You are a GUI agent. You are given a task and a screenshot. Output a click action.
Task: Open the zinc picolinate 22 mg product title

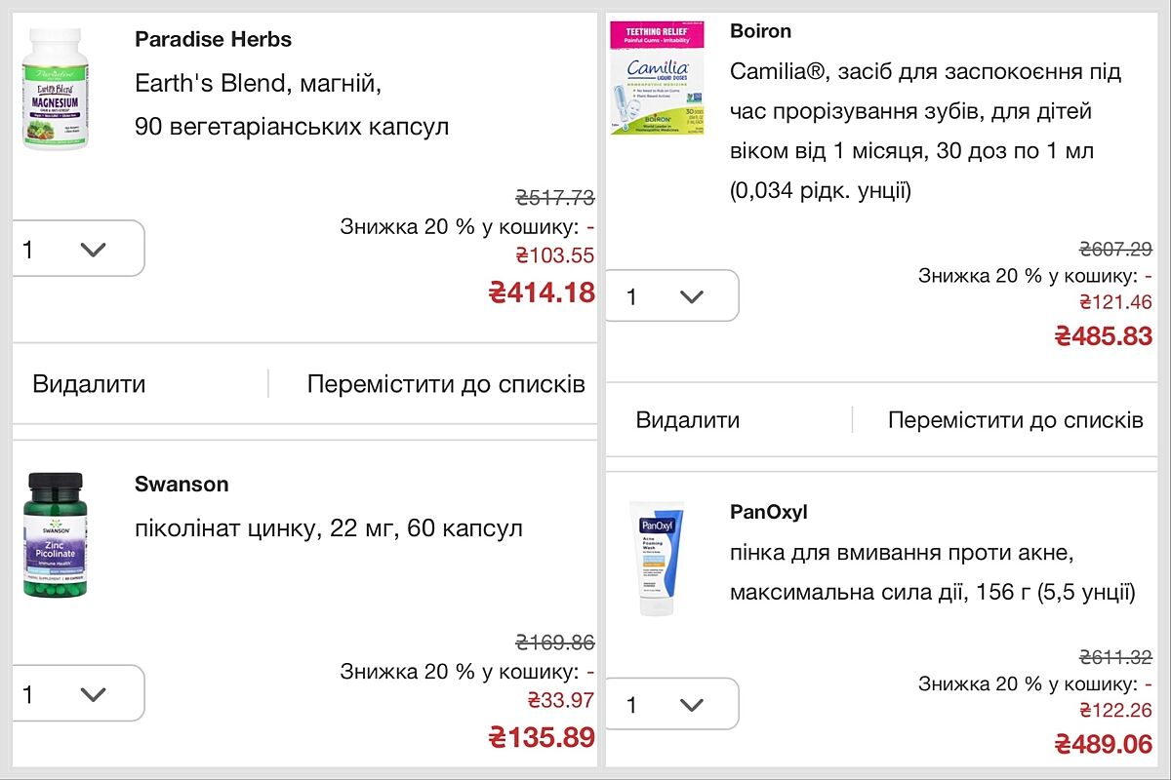tap(329, 529)
